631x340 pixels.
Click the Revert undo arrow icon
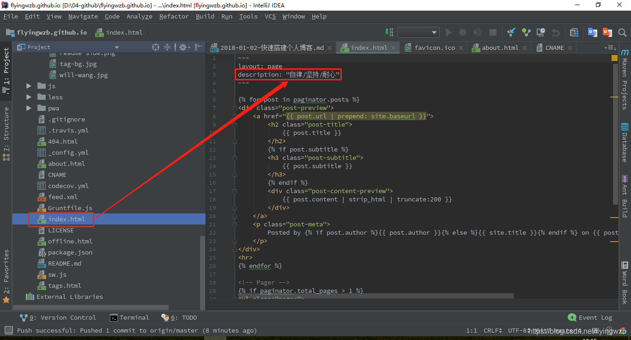pyautogui.click(x=556, y=32)
